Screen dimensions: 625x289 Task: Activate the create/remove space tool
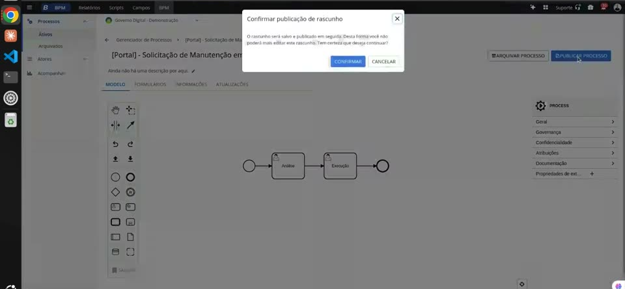(x=115, y=125)
